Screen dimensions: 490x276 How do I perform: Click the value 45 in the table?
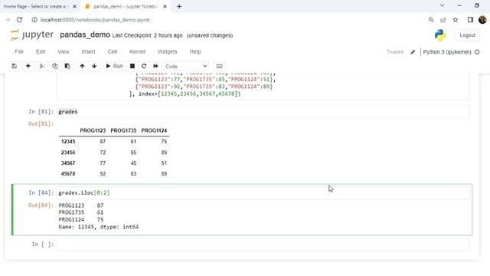[x=133, y=163]
